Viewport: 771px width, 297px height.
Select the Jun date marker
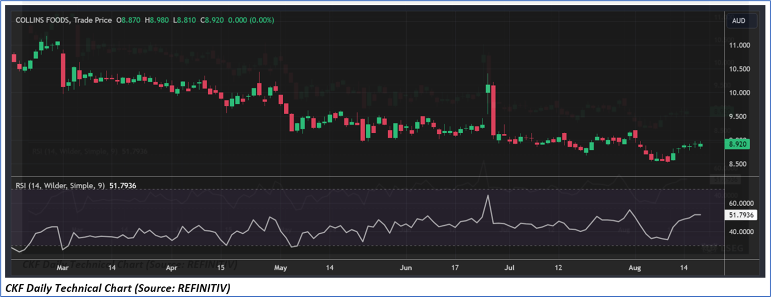406,268
